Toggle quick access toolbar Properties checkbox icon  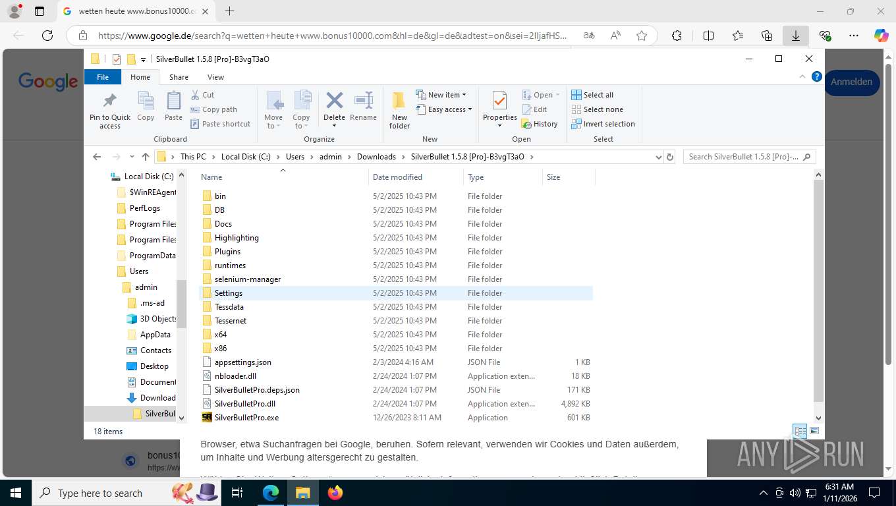pyautogui.click(x=117, y=59)
